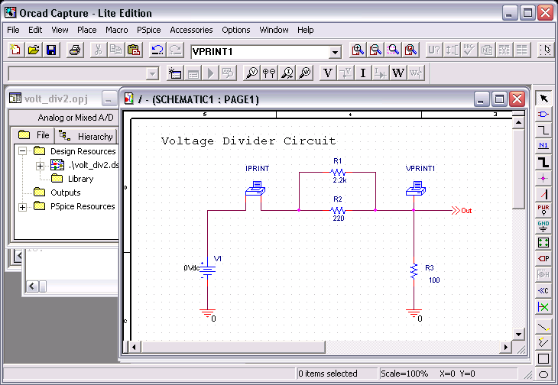558x385 pixels.
Task: Enable bias current display I button
Action: [x=363, y=73]
